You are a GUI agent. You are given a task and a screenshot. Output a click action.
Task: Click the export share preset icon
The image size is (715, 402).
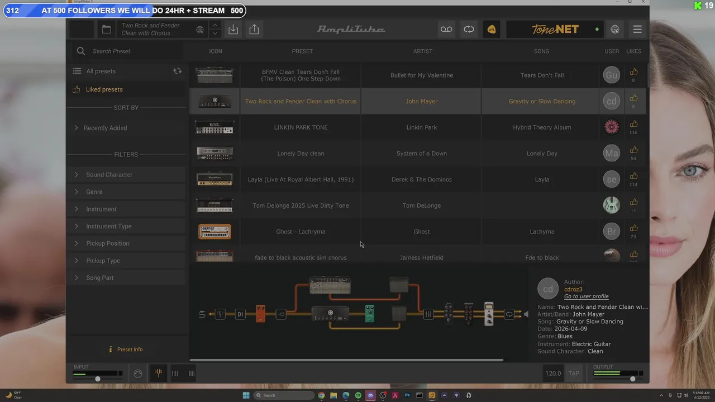point(254,30)
